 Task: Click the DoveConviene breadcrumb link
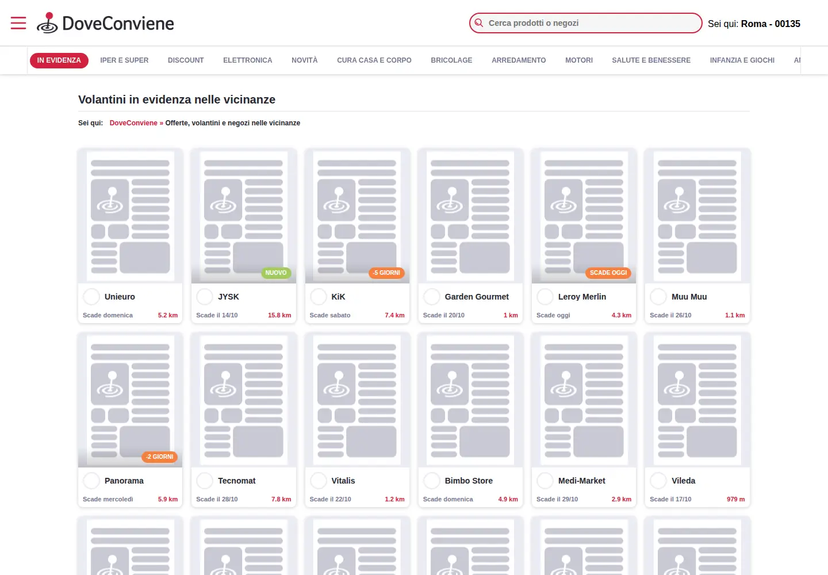(x=133, y=123)
